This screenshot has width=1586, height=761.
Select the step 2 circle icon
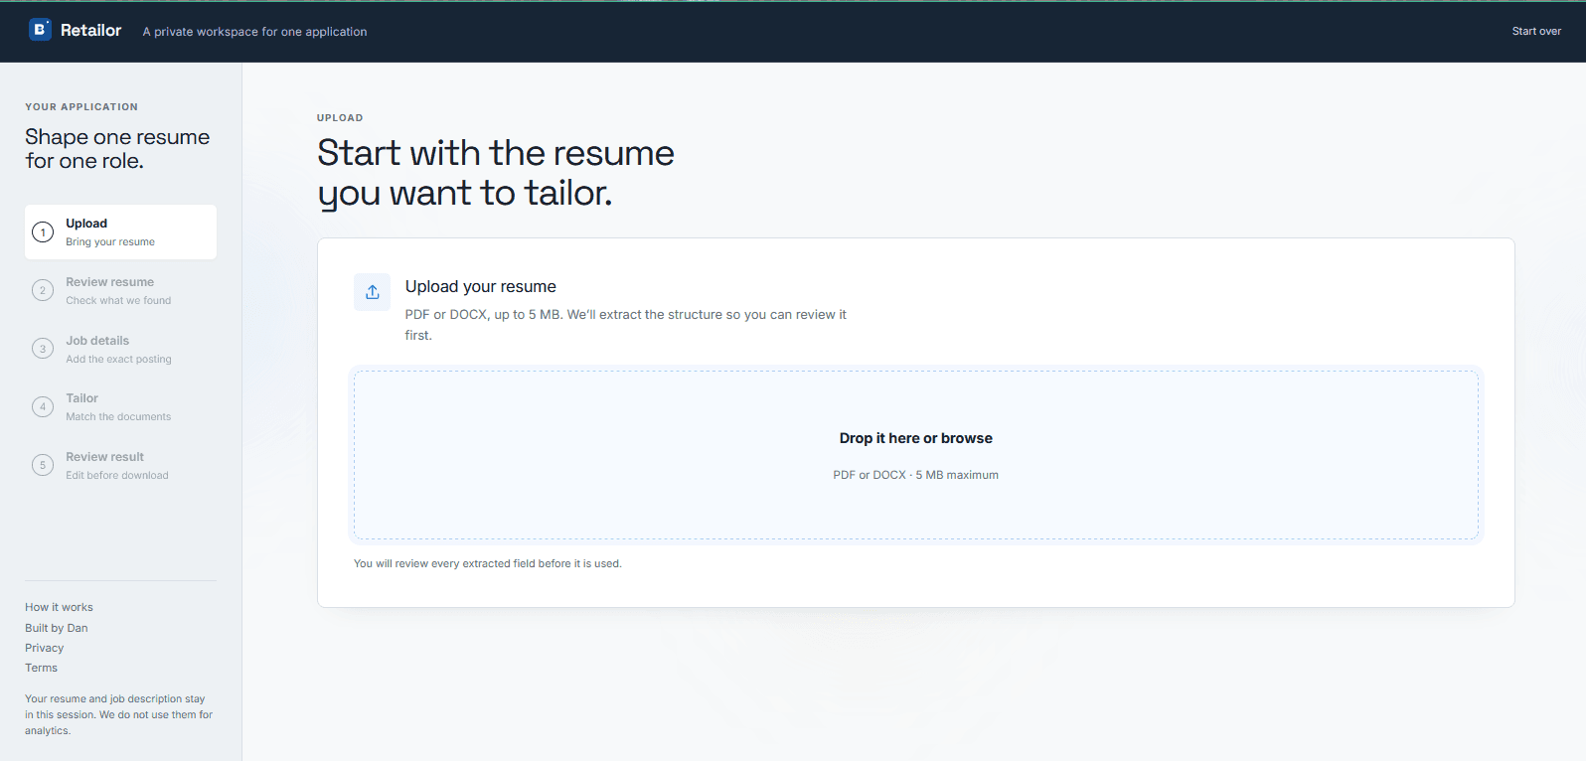(x=43, y=290)
